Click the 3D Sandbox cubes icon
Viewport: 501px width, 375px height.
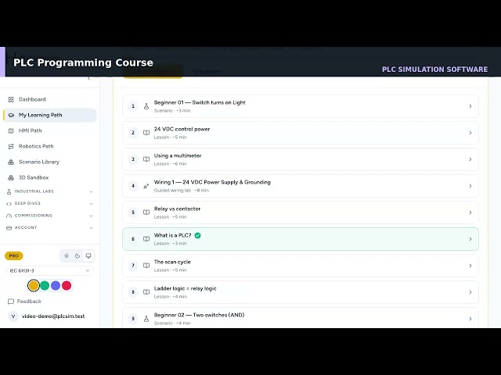(11, 177)
